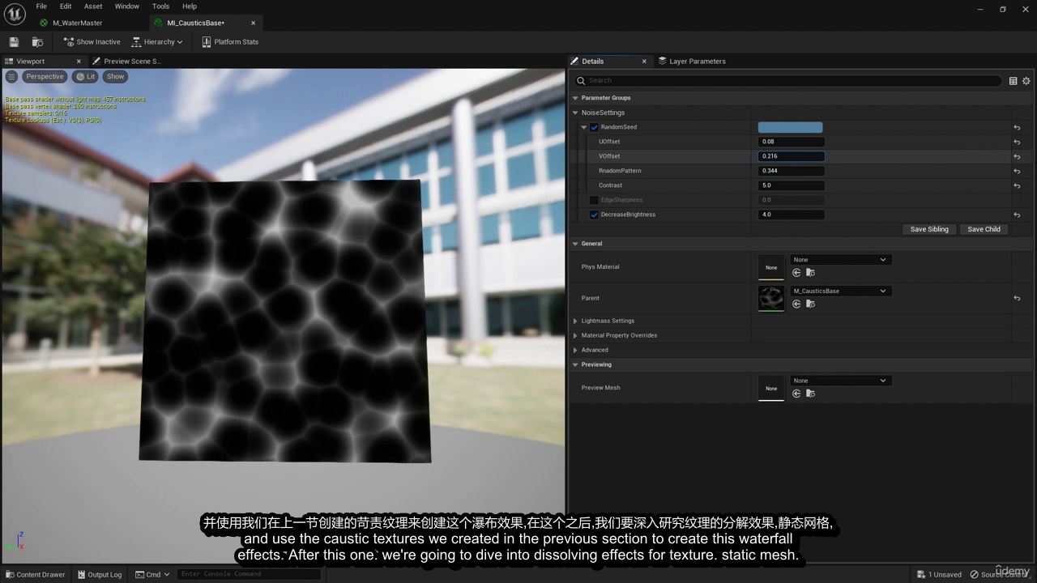Collapse the Parameter Groups section
The width and height of the screenshot is (1037, 583).
575,98
